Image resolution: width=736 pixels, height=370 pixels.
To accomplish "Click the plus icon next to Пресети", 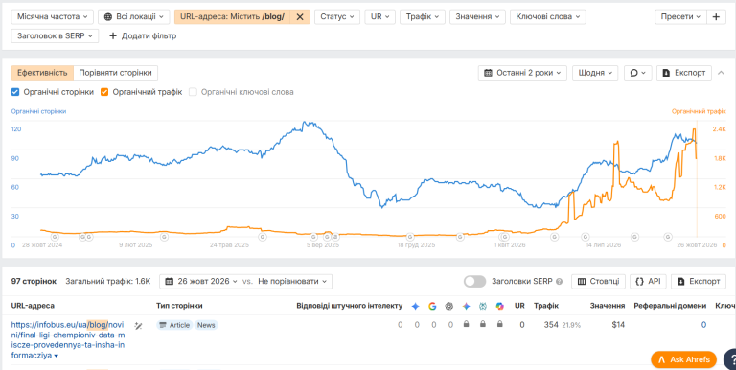I will (x=716, y=17).
